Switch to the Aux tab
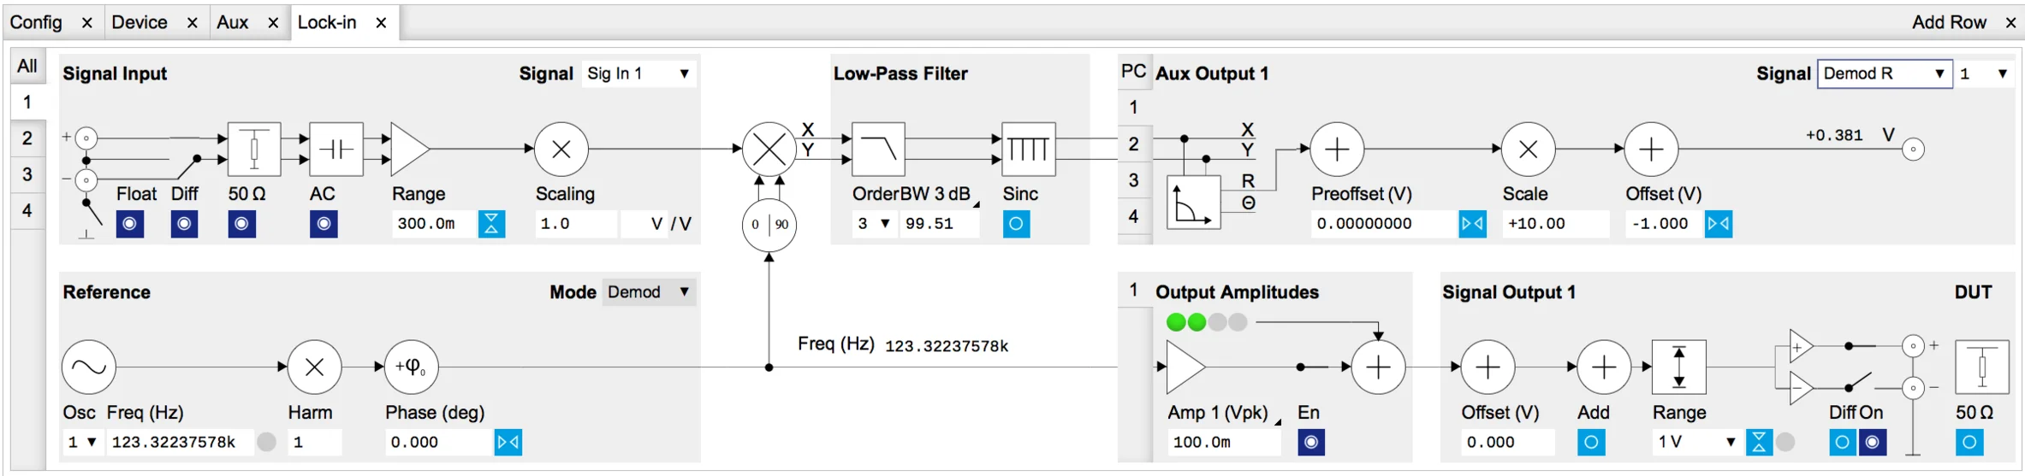Screen dimensions: 2025x476 [x=233, y=22]
